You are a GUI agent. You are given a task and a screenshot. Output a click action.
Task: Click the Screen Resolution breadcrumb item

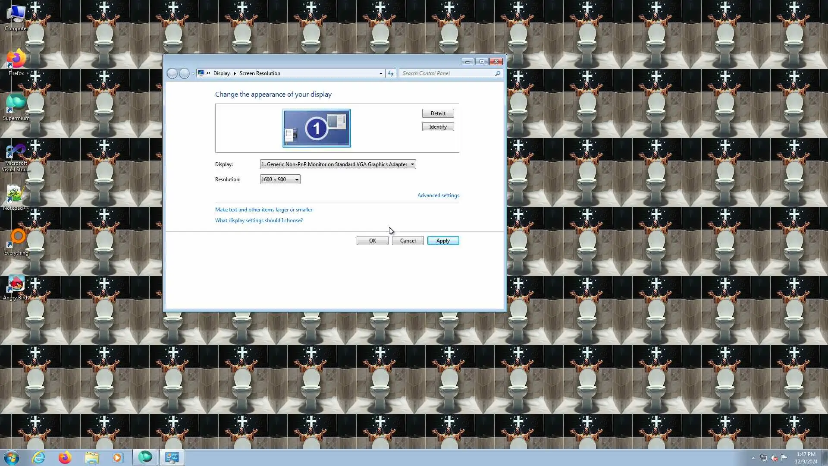coord(260,73)
